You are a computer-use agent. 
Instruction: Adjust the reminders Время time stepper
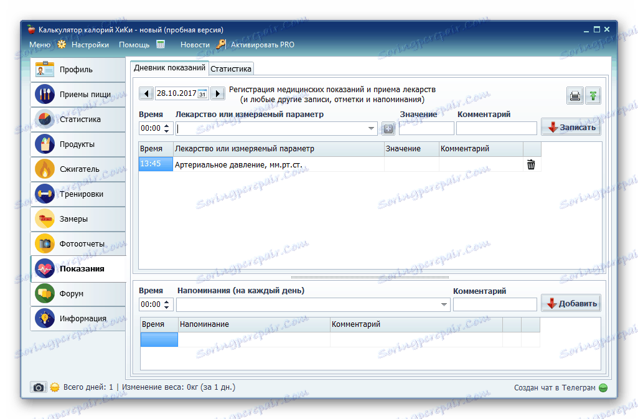coord(166,304)
